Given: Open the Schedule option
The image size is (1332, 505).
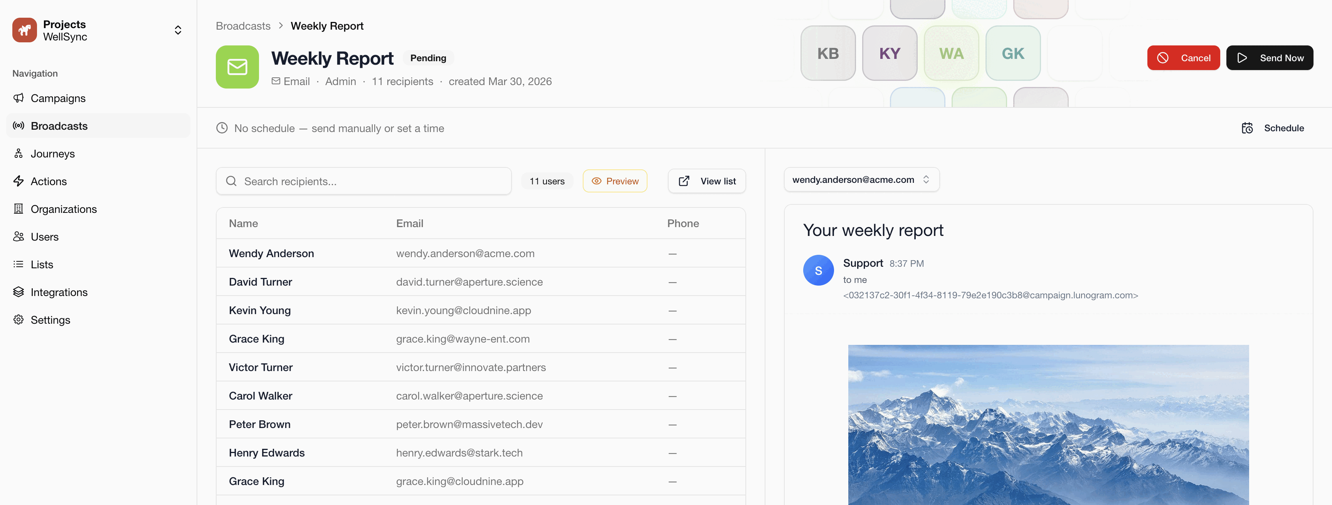Looking at the screenshot, I should pos(1273,128).
